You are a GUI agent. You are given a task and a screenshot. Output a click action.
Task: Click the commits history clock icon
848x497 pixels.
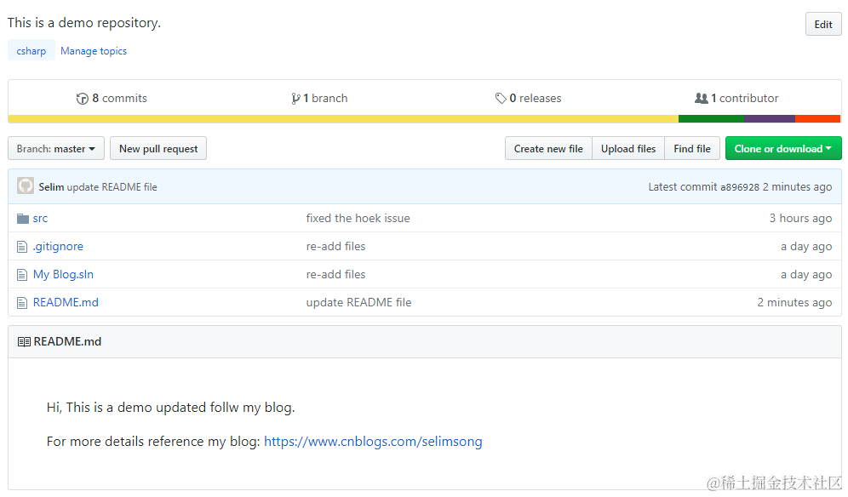coord(83,99)
